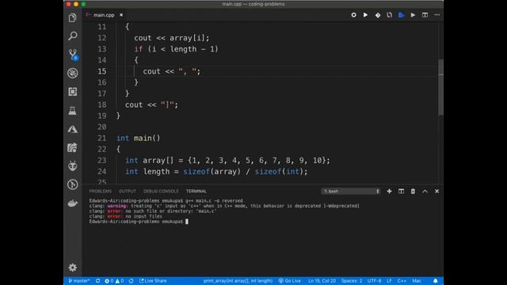This screenshot has height=285, width=507.
Task: Click the 'cout << array[i];' line
Action: click(172, 38)
